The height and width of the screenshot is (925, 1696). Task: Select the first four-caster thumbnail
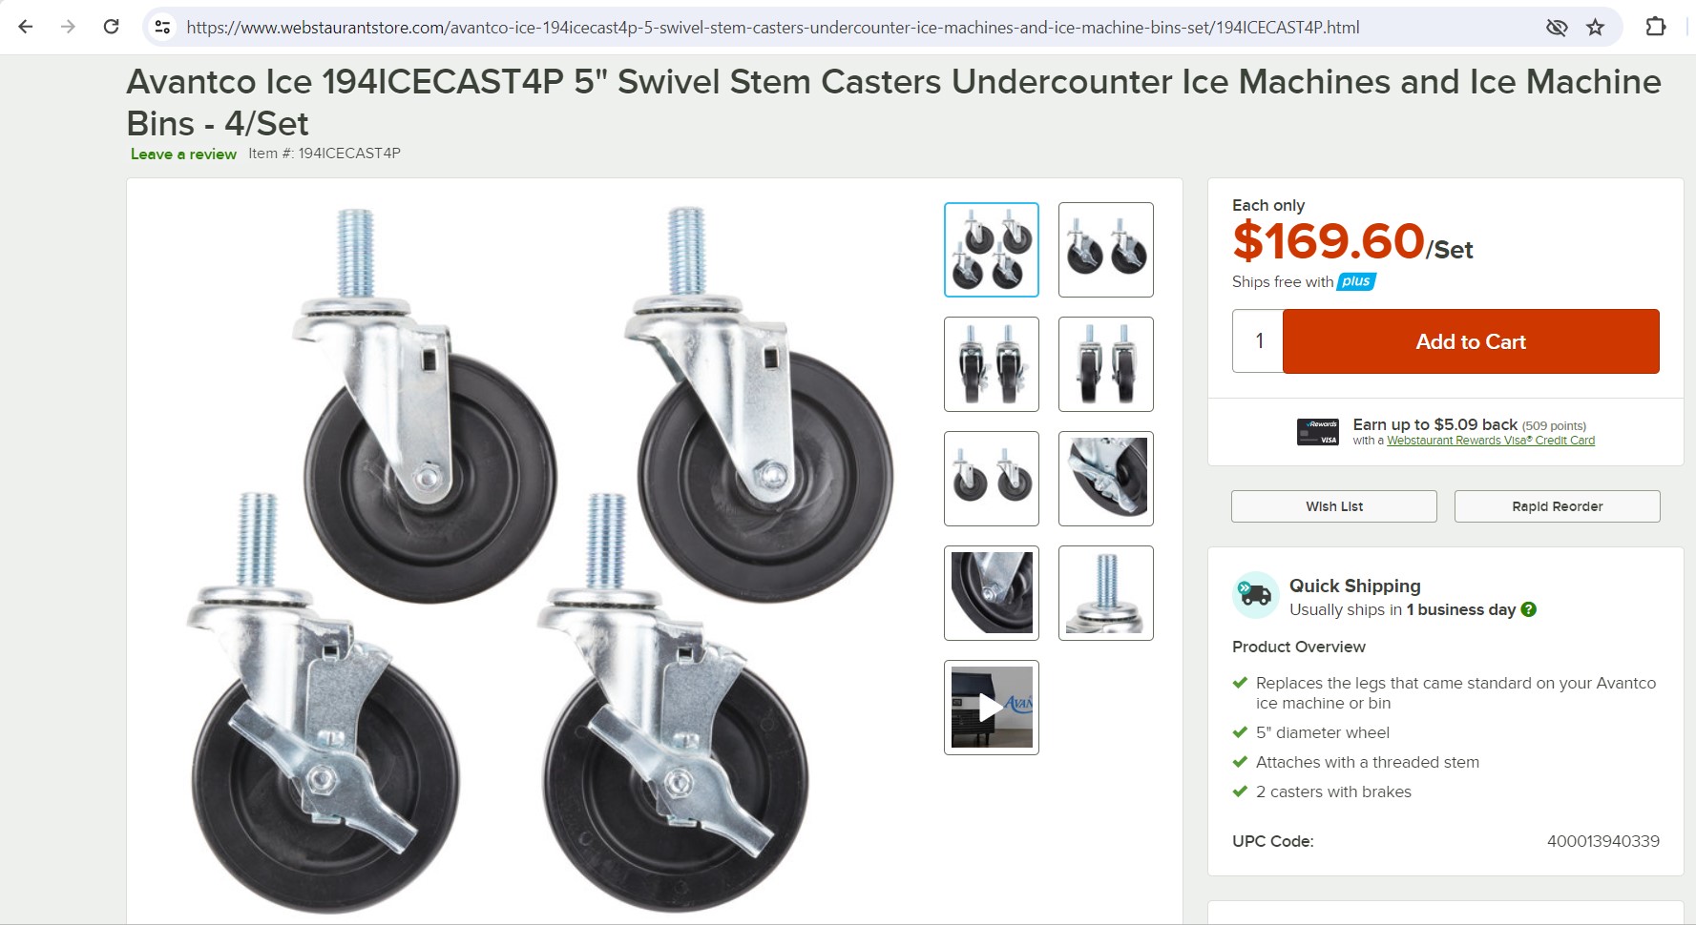point(991,250)
